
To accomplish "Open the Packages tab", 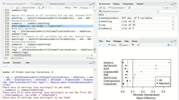I will pyautogui.click(x=117, y=41).
